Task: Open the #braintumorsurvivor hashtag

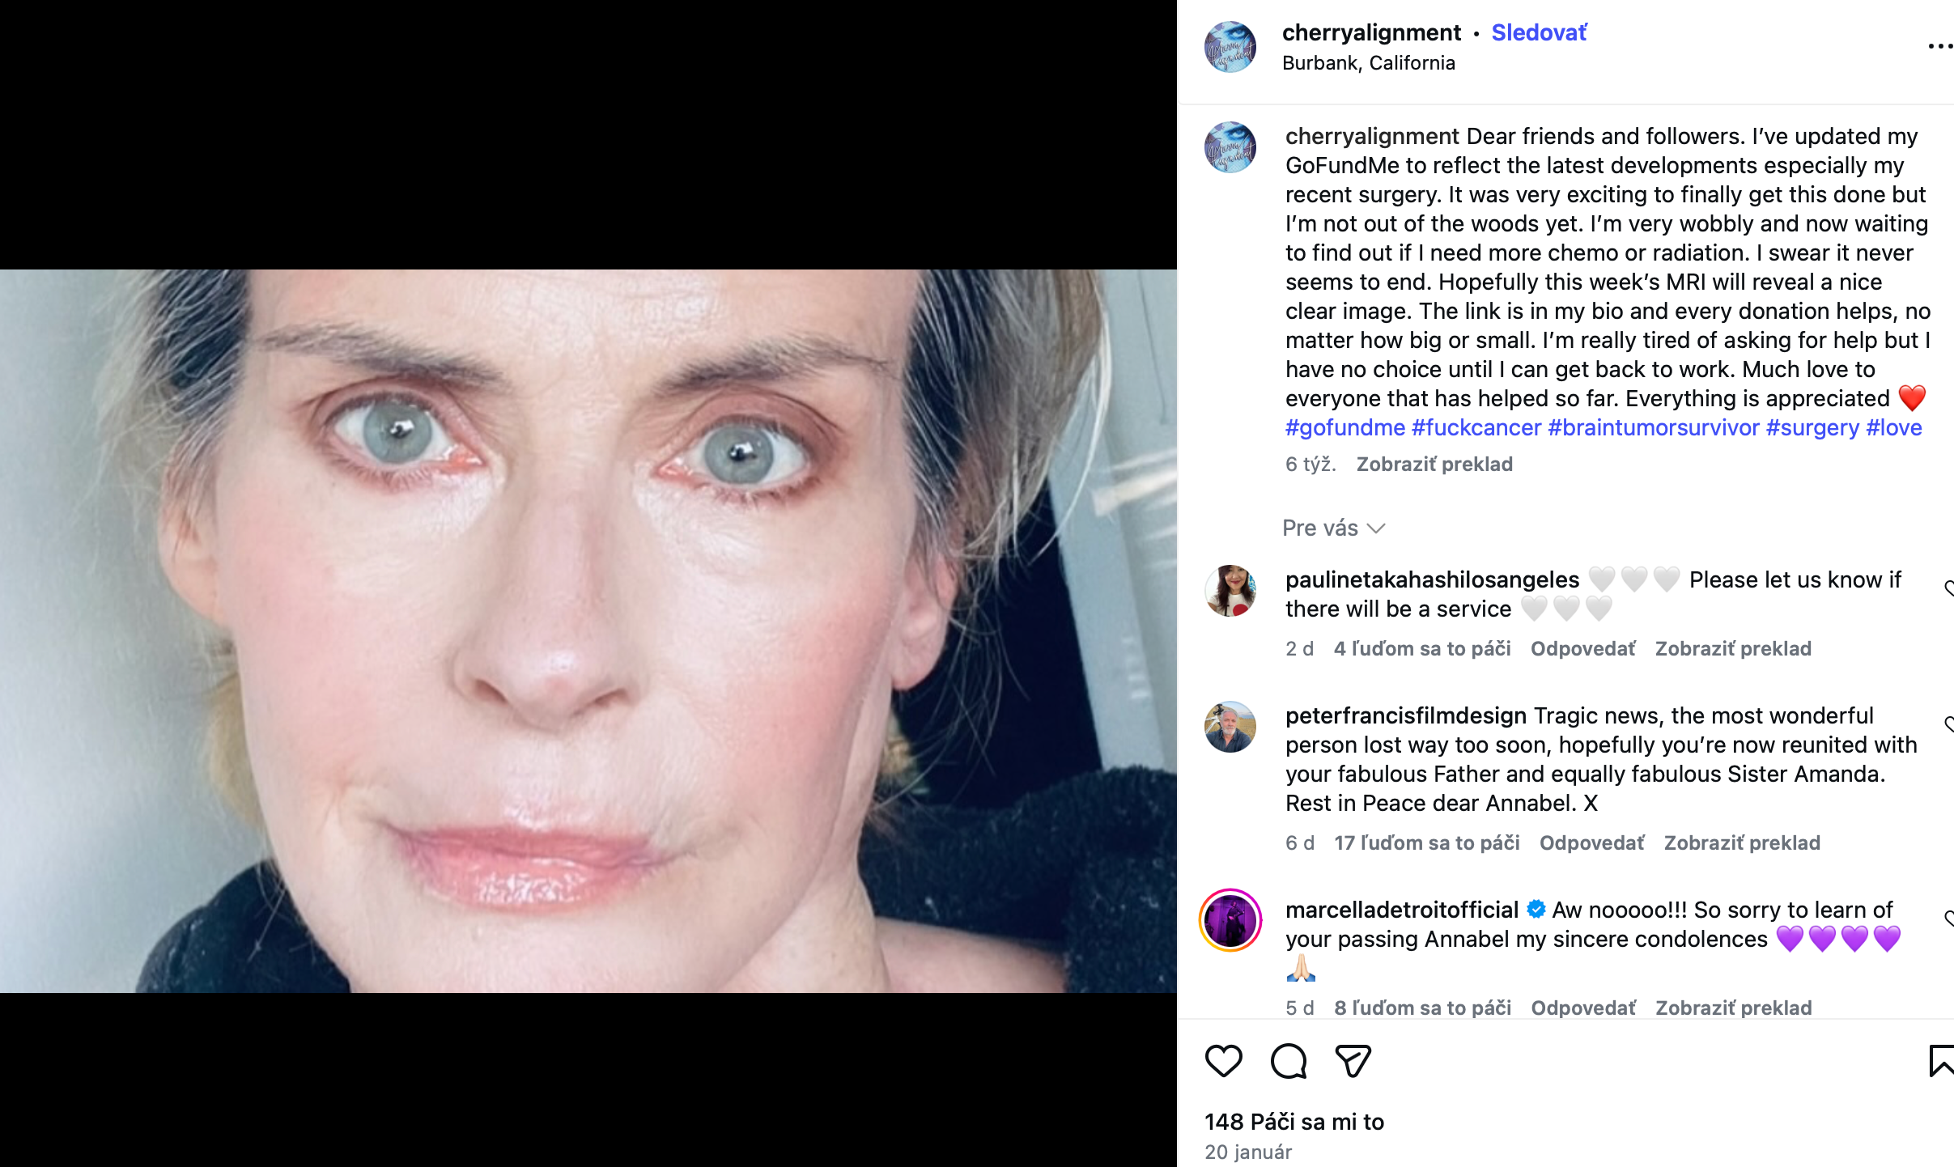Action: tap(1653, 427)
